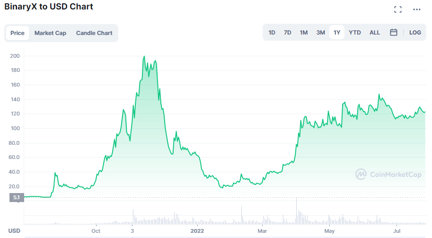Click the 5.1 price marker label

pos(17,197)
